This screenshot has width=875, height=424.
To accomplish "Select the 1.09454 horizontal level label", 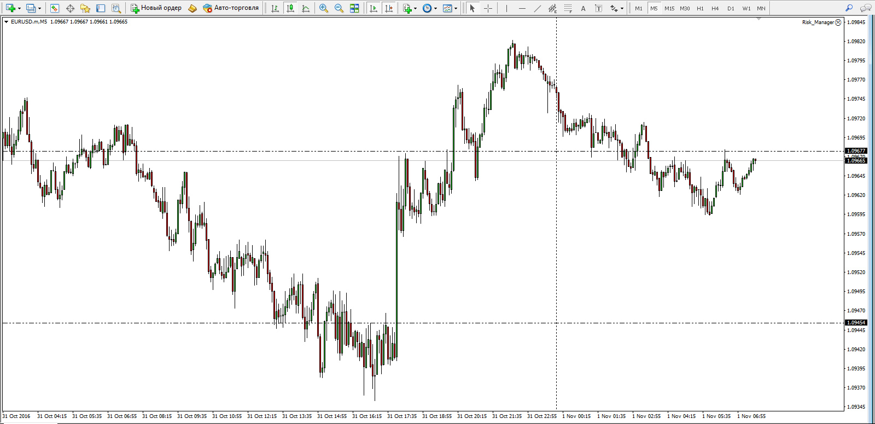I will click(856, 323).
